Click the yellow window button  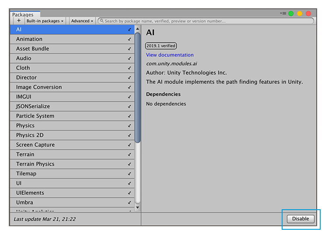point(300,14)
